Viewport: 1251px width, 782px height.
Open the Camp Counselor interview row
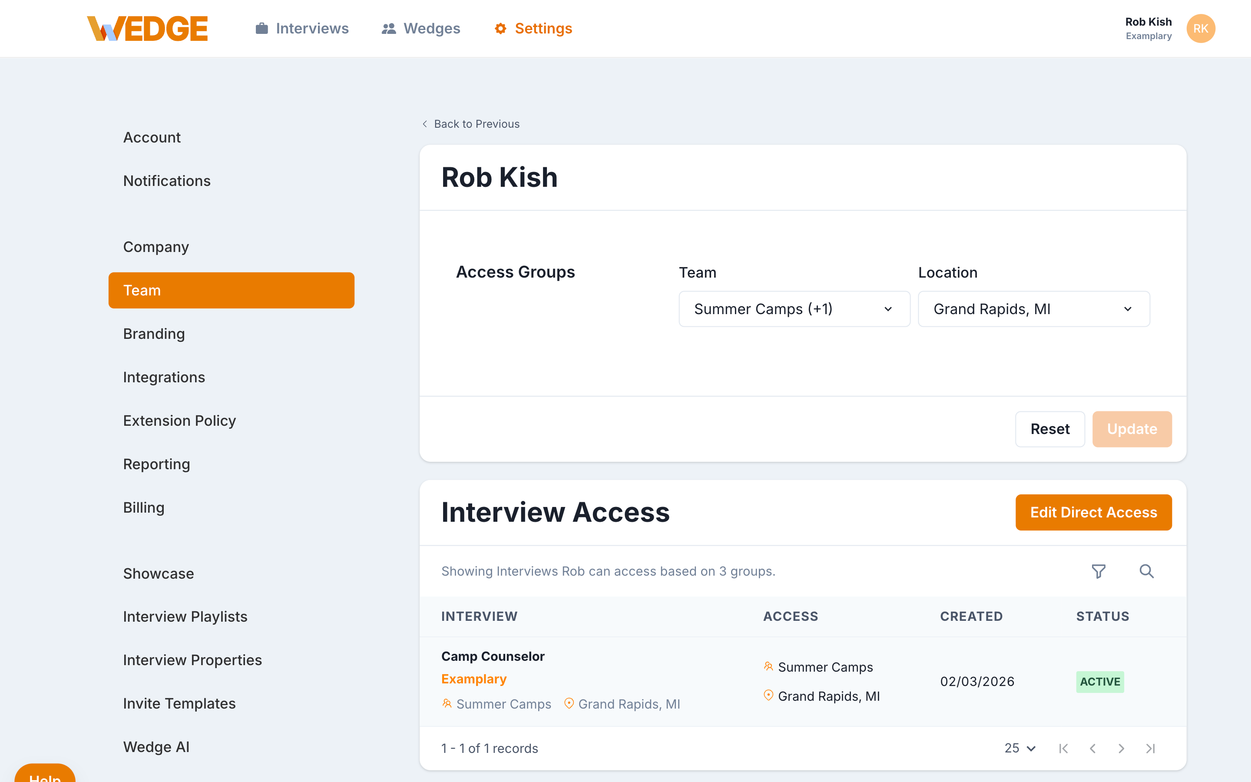coord(493,656)
